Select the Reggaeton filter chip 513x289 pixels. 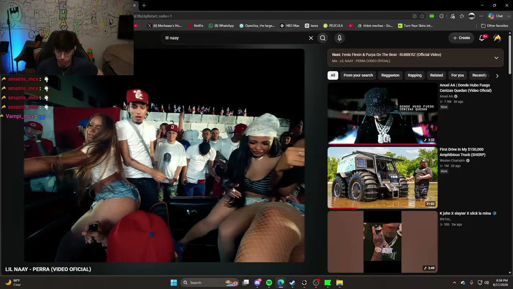click(390, 75)
